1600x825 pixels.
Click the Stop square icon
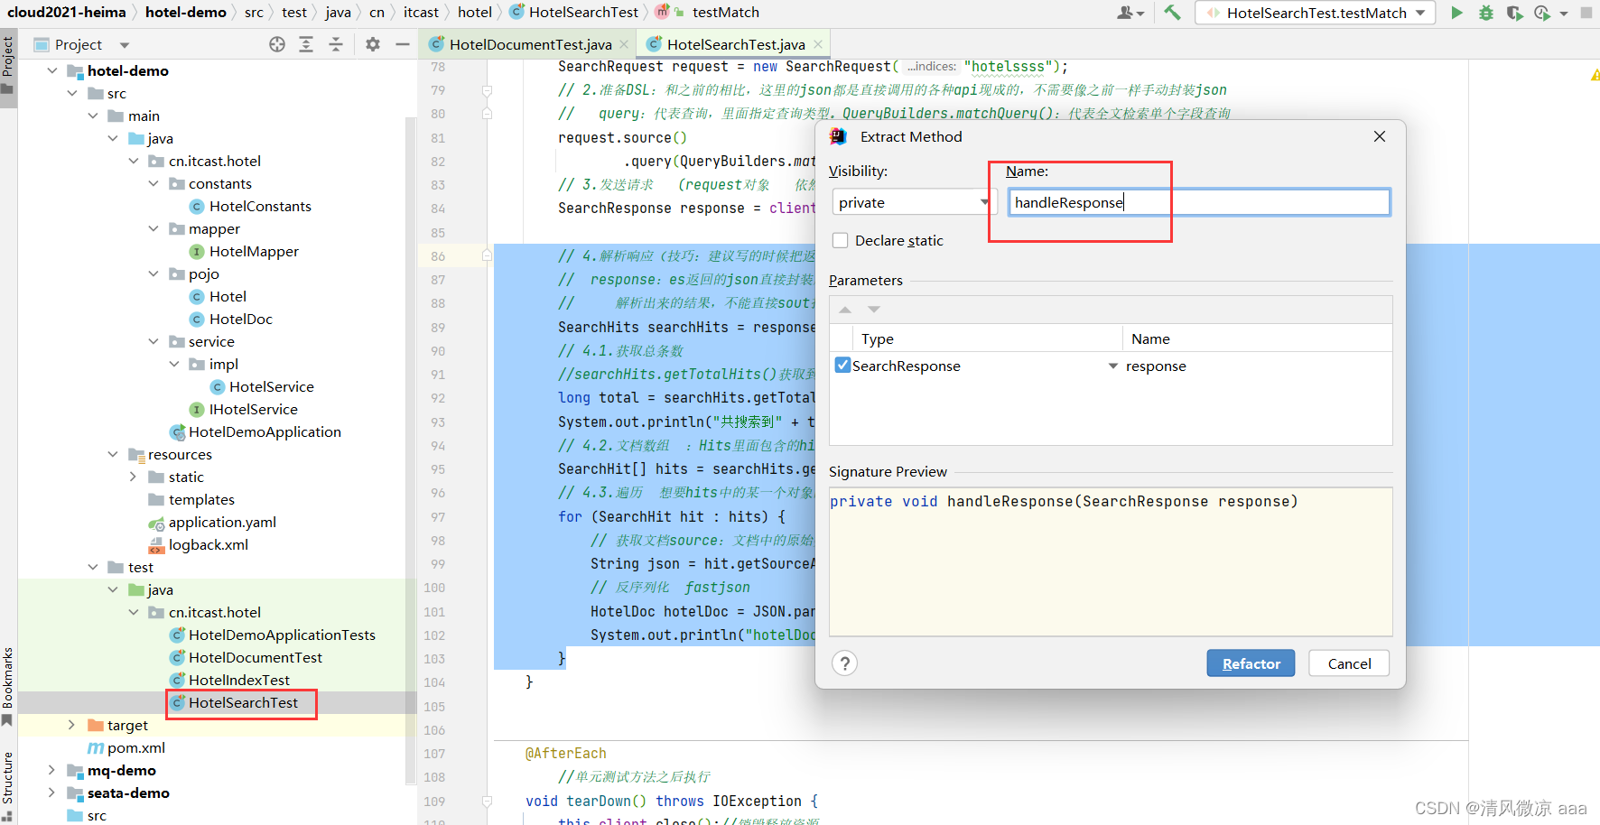(1586, 13)
